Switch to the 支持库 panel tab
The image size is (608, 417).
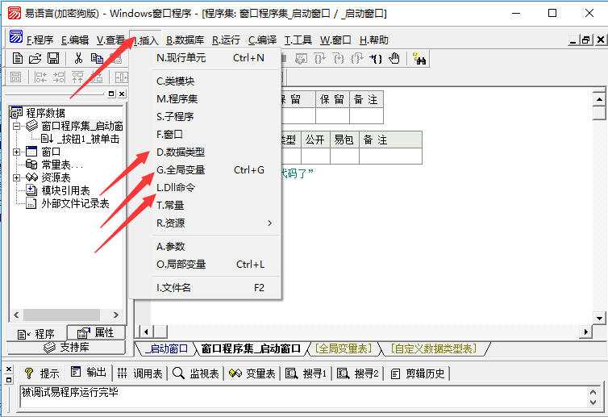(x=66, y=347)
